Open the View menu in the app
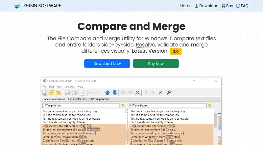This screenshot has height=145, width=263. point(59,86)
